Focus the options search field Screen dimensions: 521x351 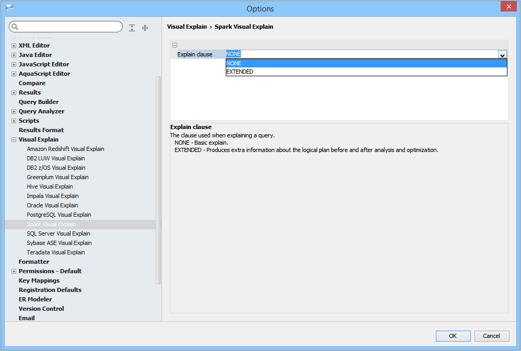pos(66,27)
